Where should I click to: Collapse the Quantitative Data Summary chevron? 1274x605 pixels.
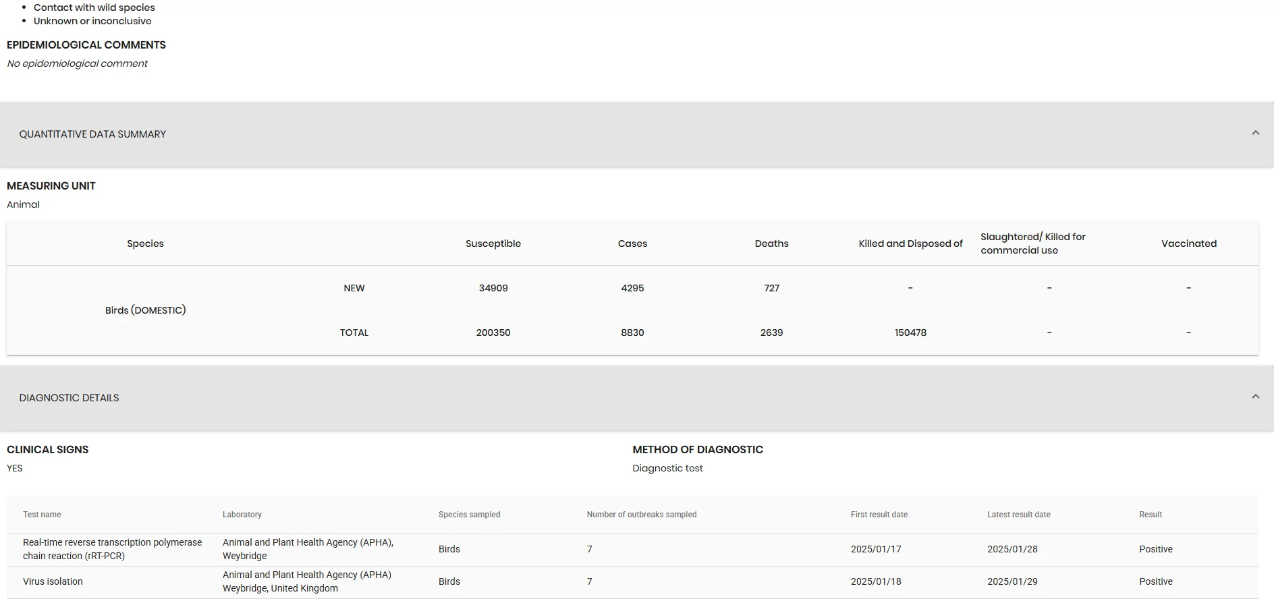click(x=1255, y=134)
